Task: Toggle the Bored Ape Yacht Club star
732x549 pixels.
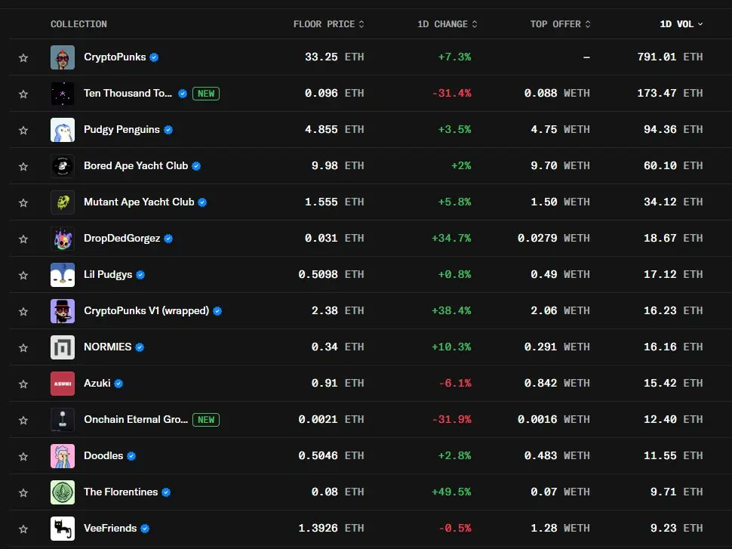Action: 23,166
